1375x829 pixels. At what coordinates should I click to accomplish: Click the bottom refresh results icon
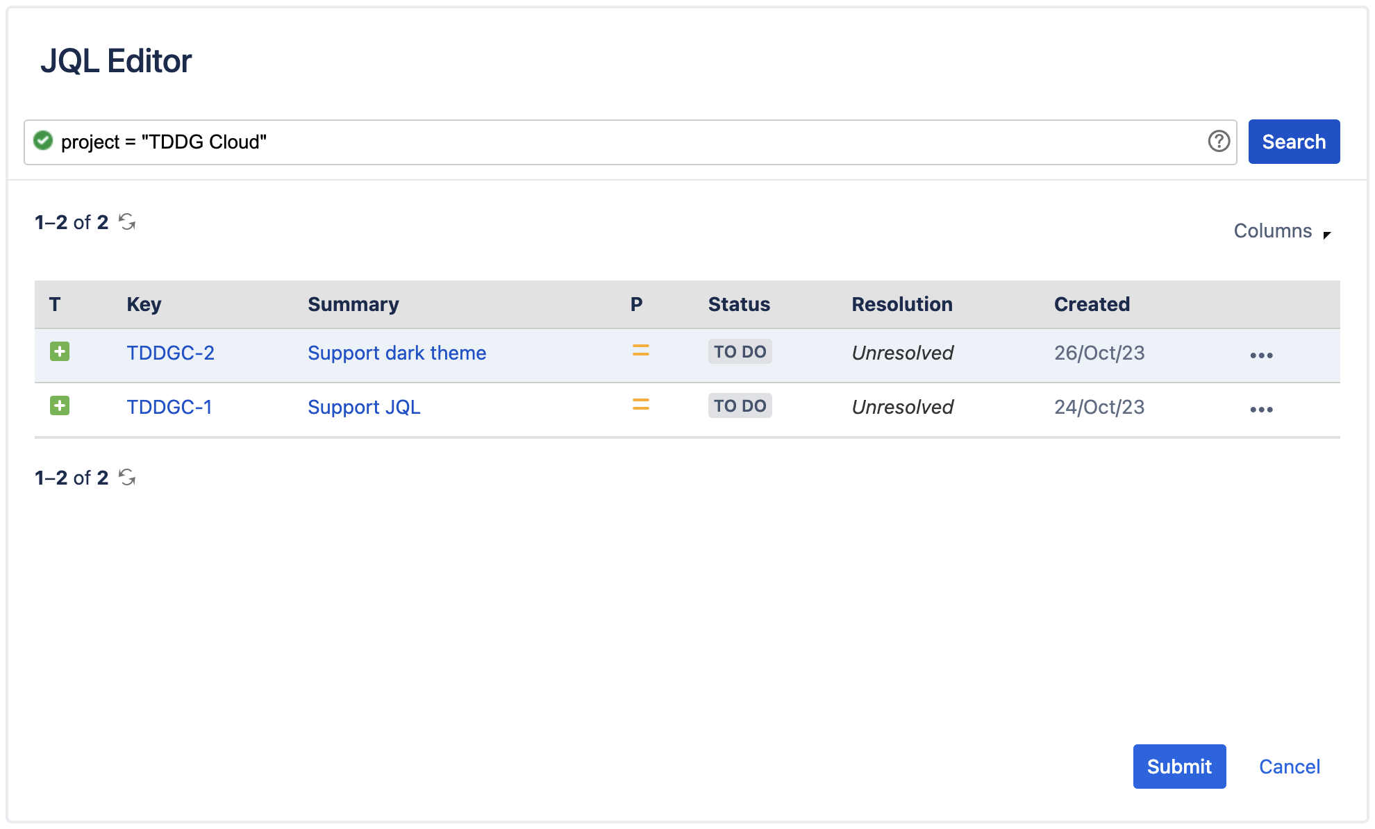click(x=127, y=478)
